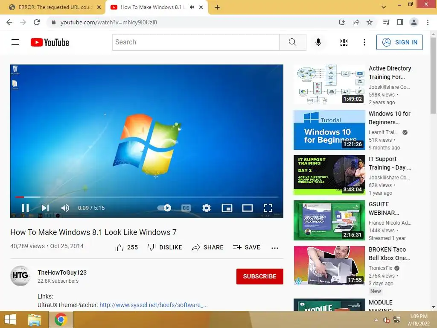Open a new browser tab
Image resolution: width=437 pixels, height=328 pixels.
click(x=217, y=7)
